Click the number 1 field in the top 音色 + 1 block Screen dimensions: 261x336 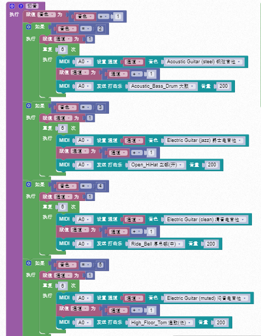tap(118, 16)
